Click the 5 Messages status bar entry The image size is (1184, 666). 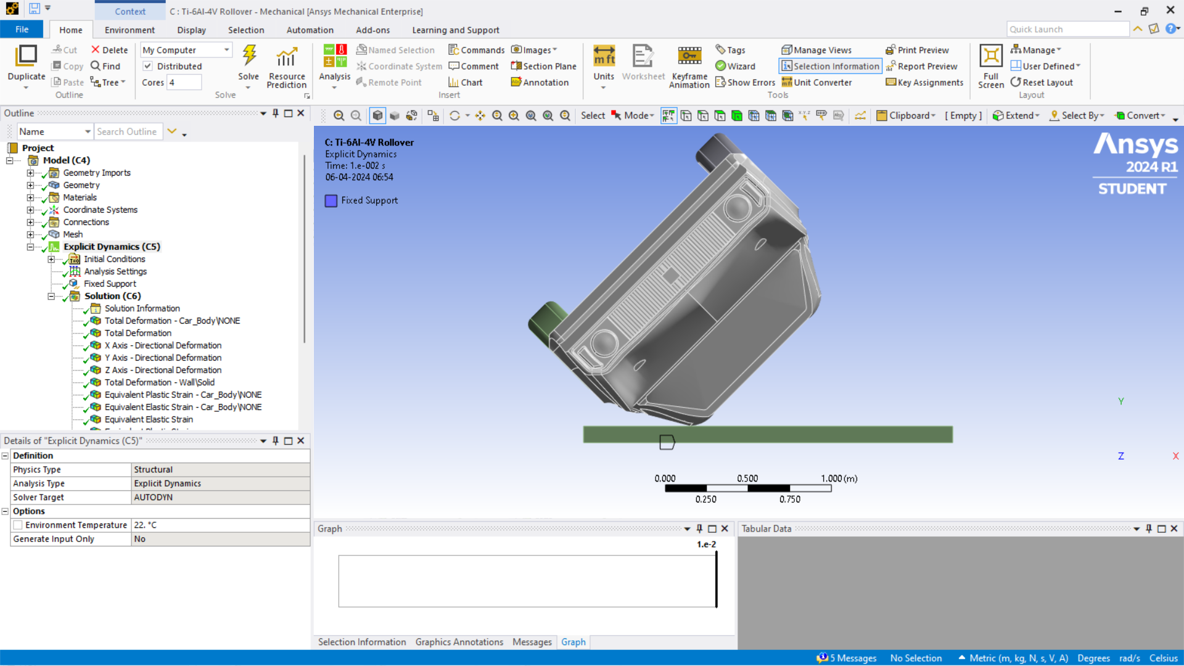pyautogui.click(x=847, y=658)
